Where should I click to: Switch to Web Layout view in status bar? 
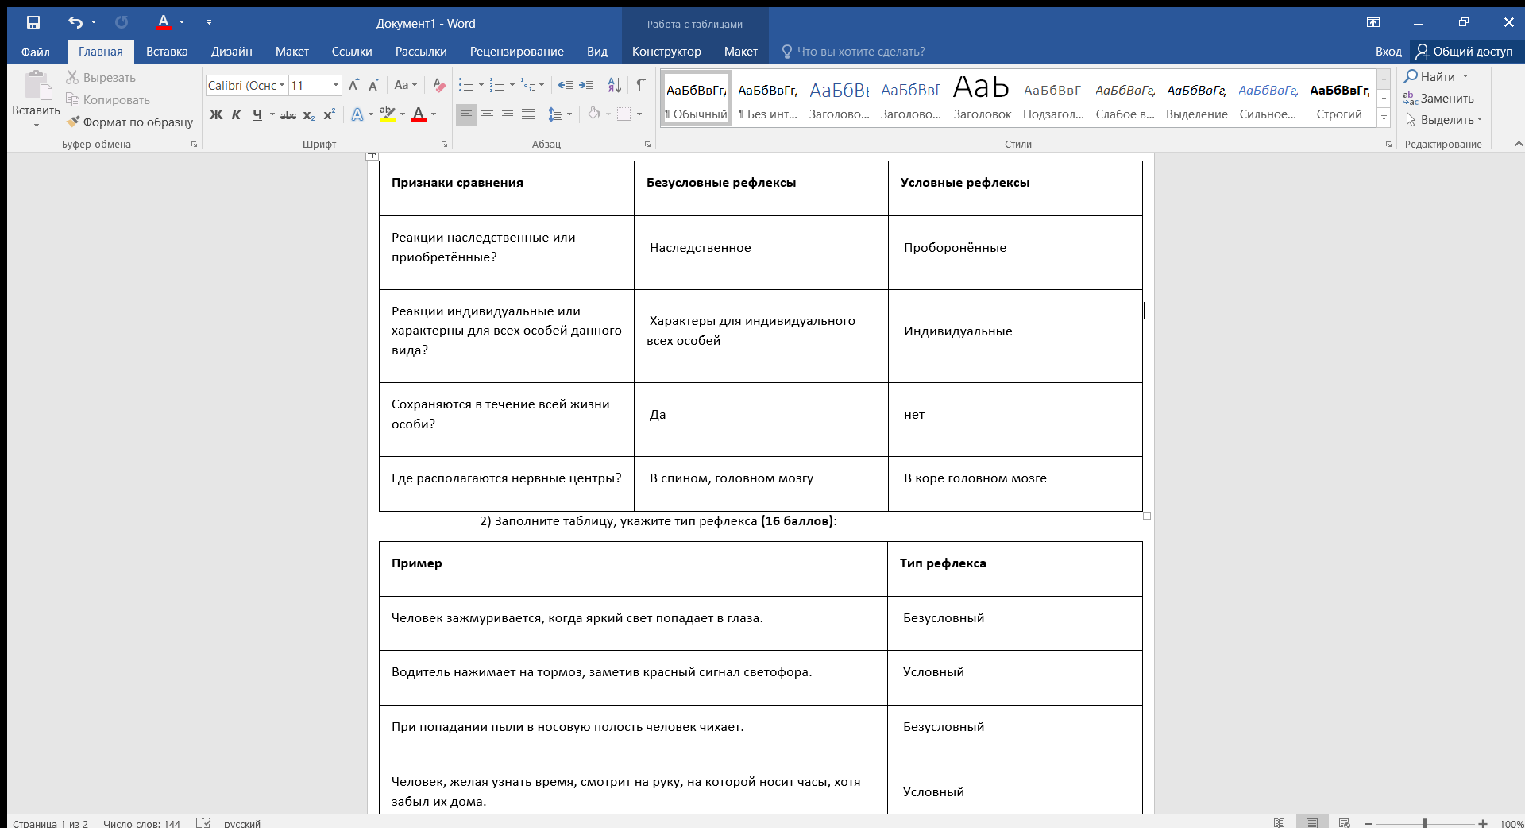pyautogui.click(x=1344, y=822)
